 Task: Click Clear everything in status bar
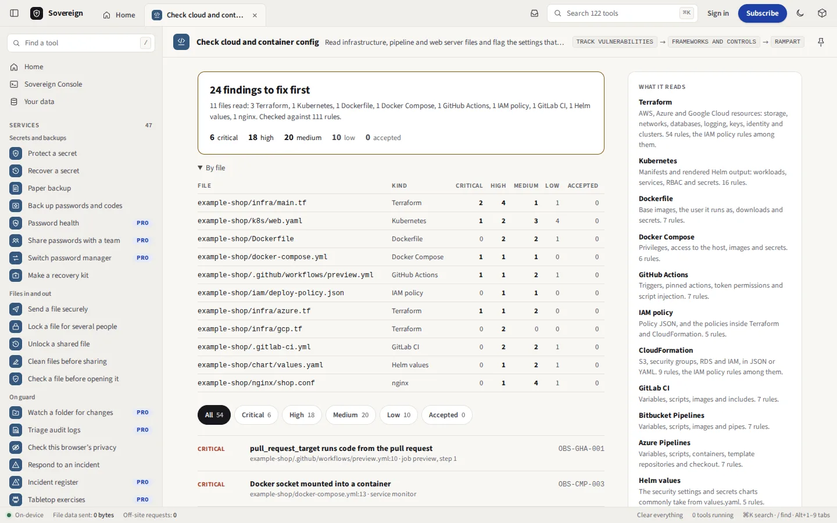click(x=660, y=515)
